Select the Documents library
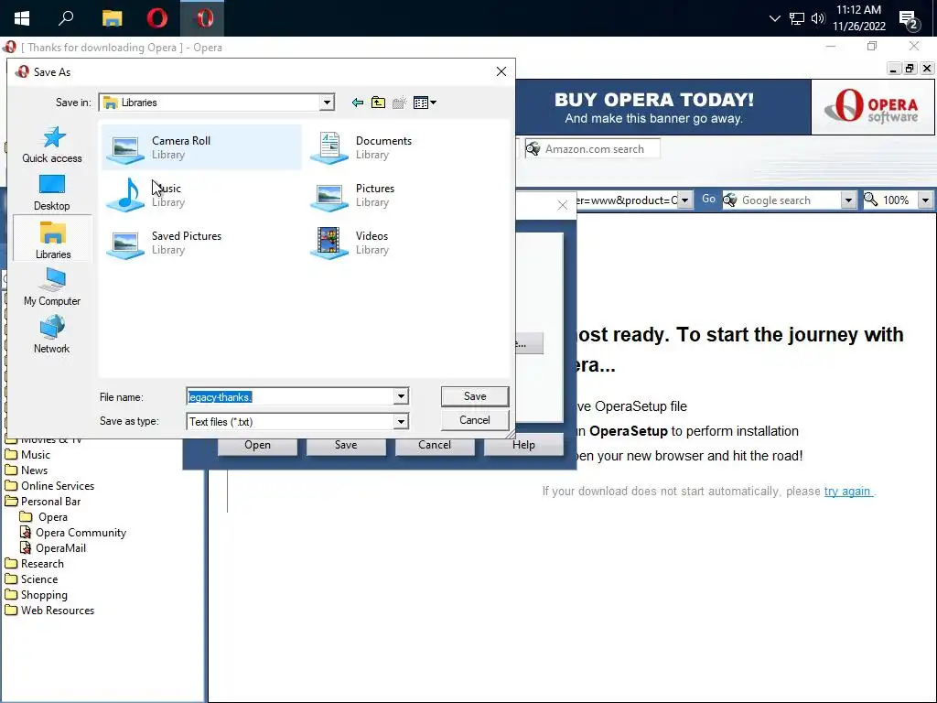Image resolution: width=937 pixels, height=703 pixels. [361, 147]
